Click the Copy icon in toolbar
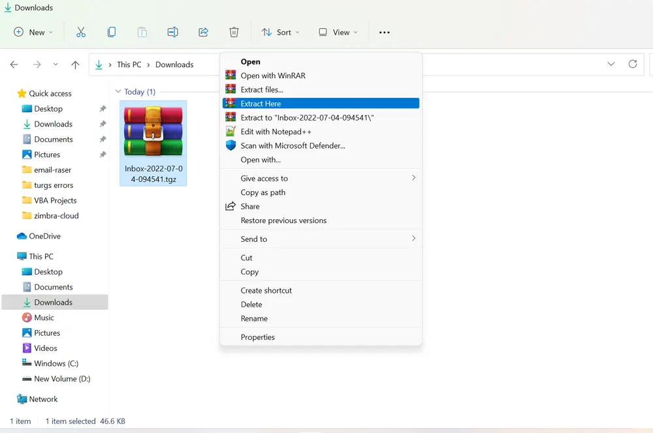Viewport: 653px width, 433px height. click(112, 32)
